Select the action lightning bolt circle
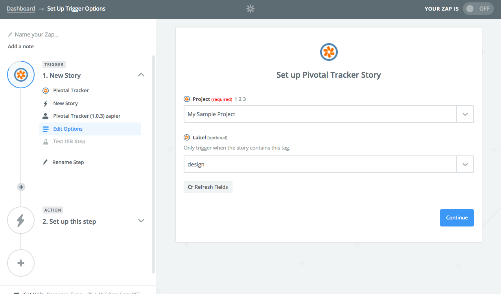The image size is (501, 294). (x=21, y=221)
